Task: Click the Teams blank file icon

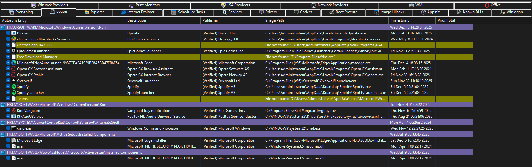Action: click(14, 98)
